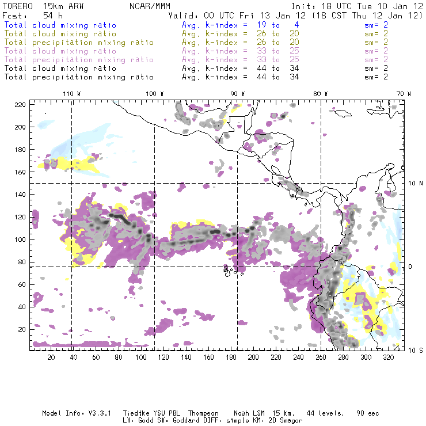
Task: Click the "10 S" latitude label
Action: tap(416, 351)
